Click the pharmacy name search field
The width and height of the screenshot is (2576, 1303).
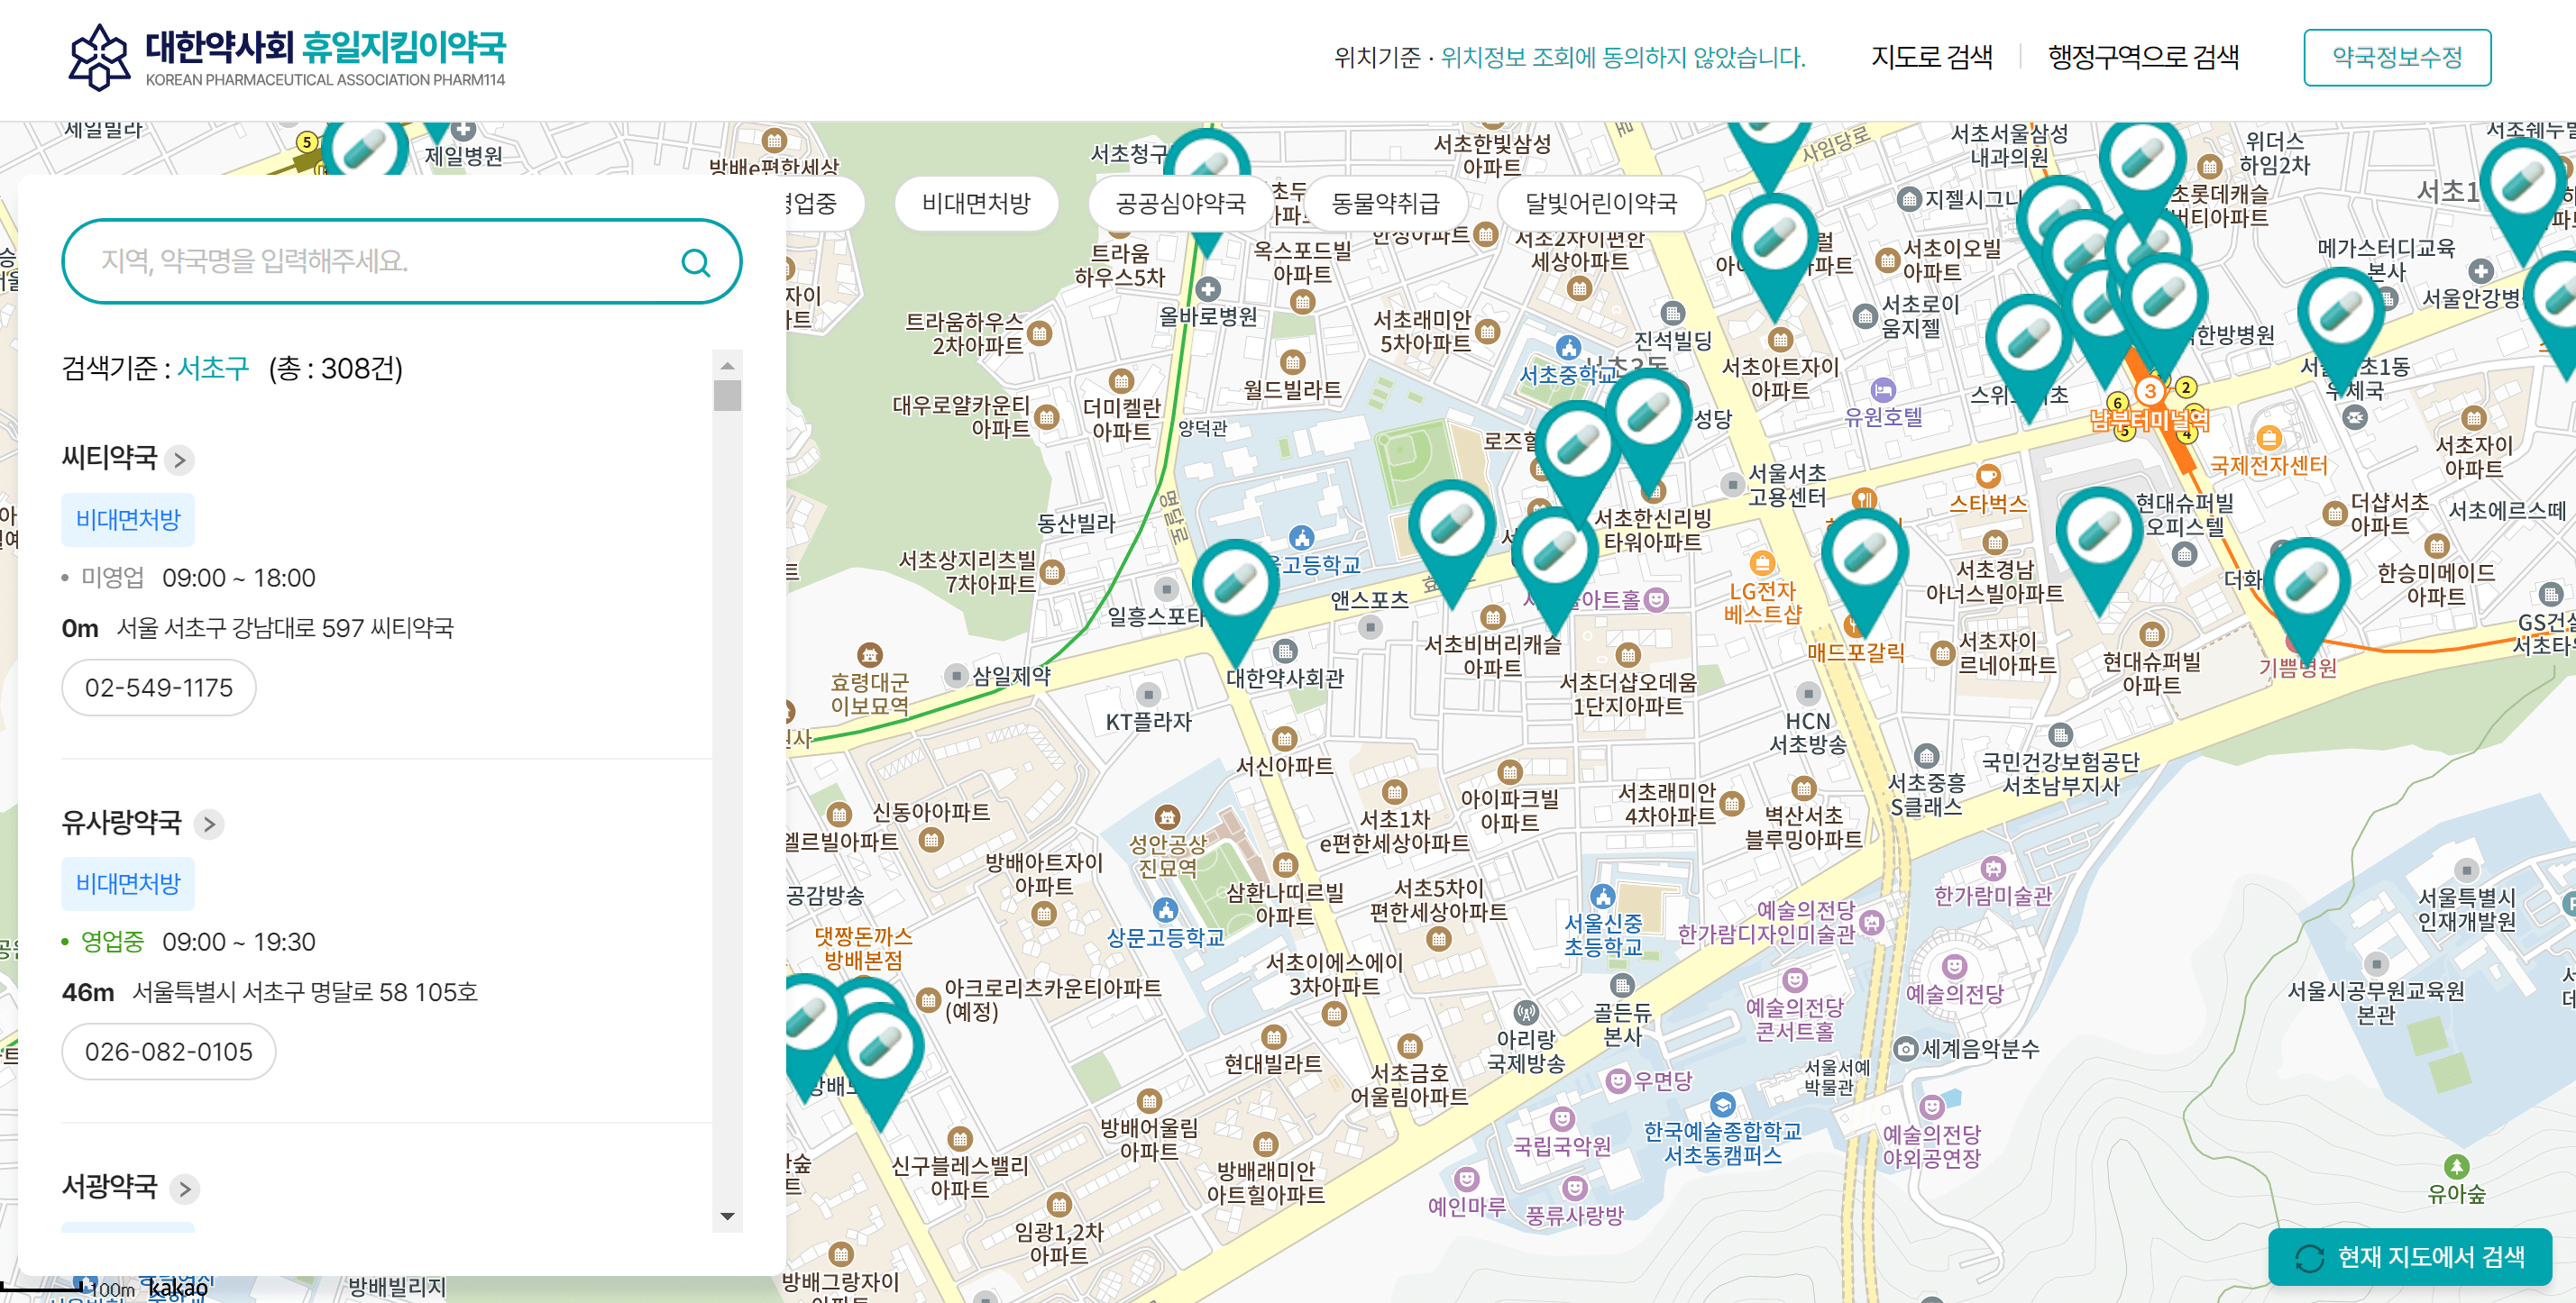pyautogui.click(x=380, y=262)
